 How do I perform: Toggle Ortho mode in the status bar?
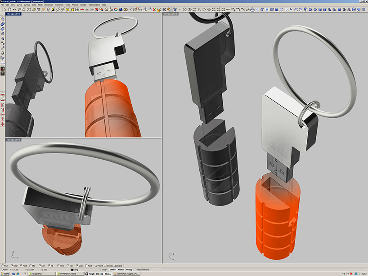[113, 268]
